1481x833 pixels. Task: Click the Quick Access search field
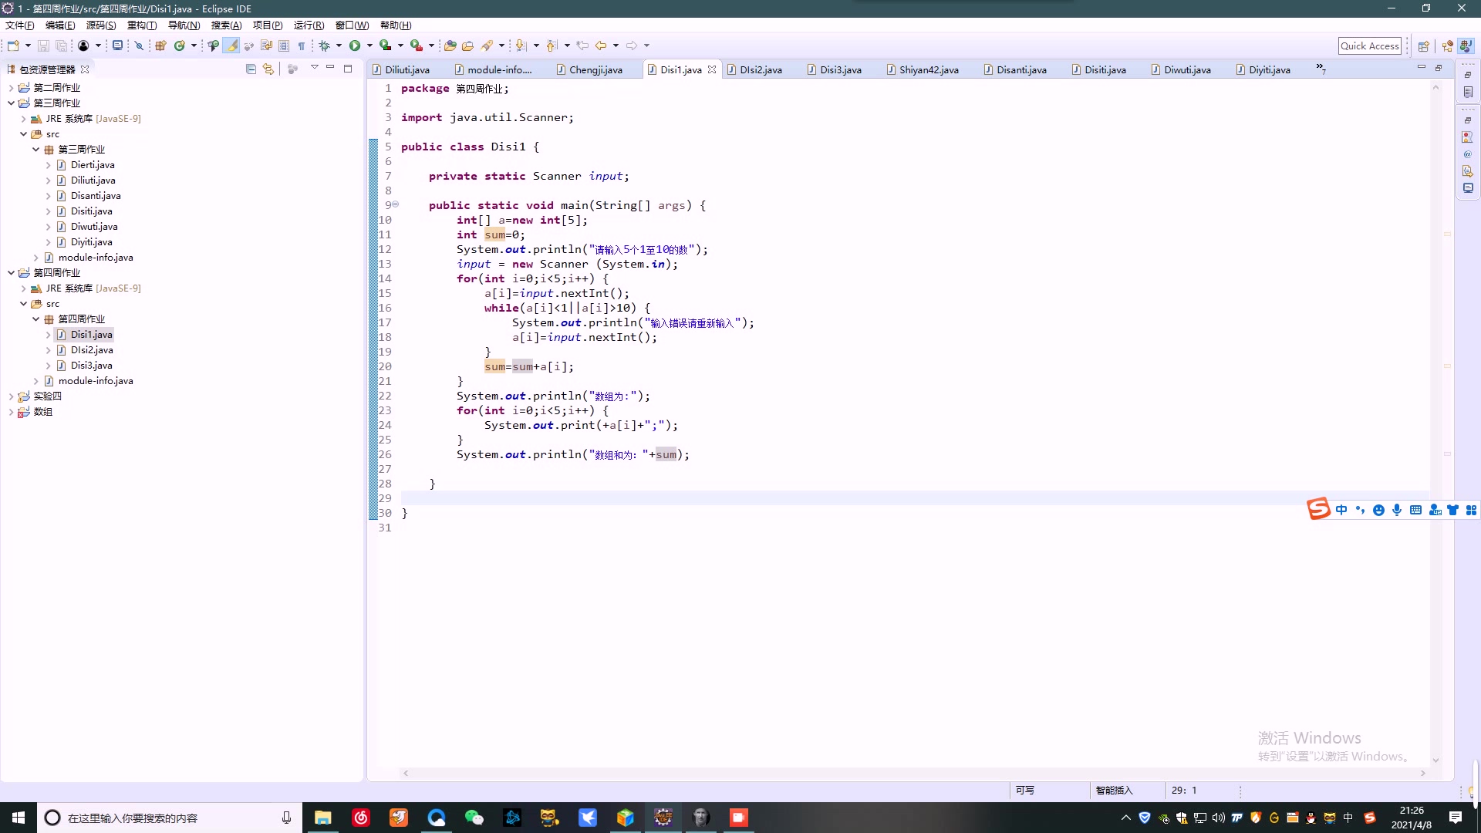pos(1369,46)
